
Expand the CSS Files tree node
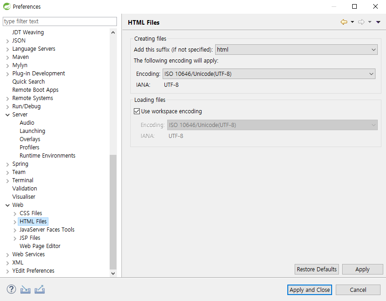(15, 213)
